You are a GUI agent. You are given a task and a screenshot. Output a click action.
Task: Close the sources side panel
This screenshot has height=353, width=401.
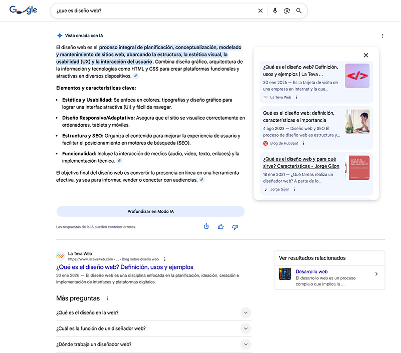tap(366, 55)
